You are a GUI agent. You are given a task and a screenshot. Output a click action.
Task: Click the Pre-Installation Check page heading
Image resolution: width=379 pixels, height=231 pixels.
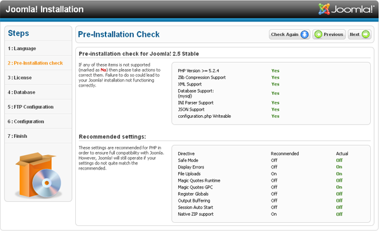(119, 34)
